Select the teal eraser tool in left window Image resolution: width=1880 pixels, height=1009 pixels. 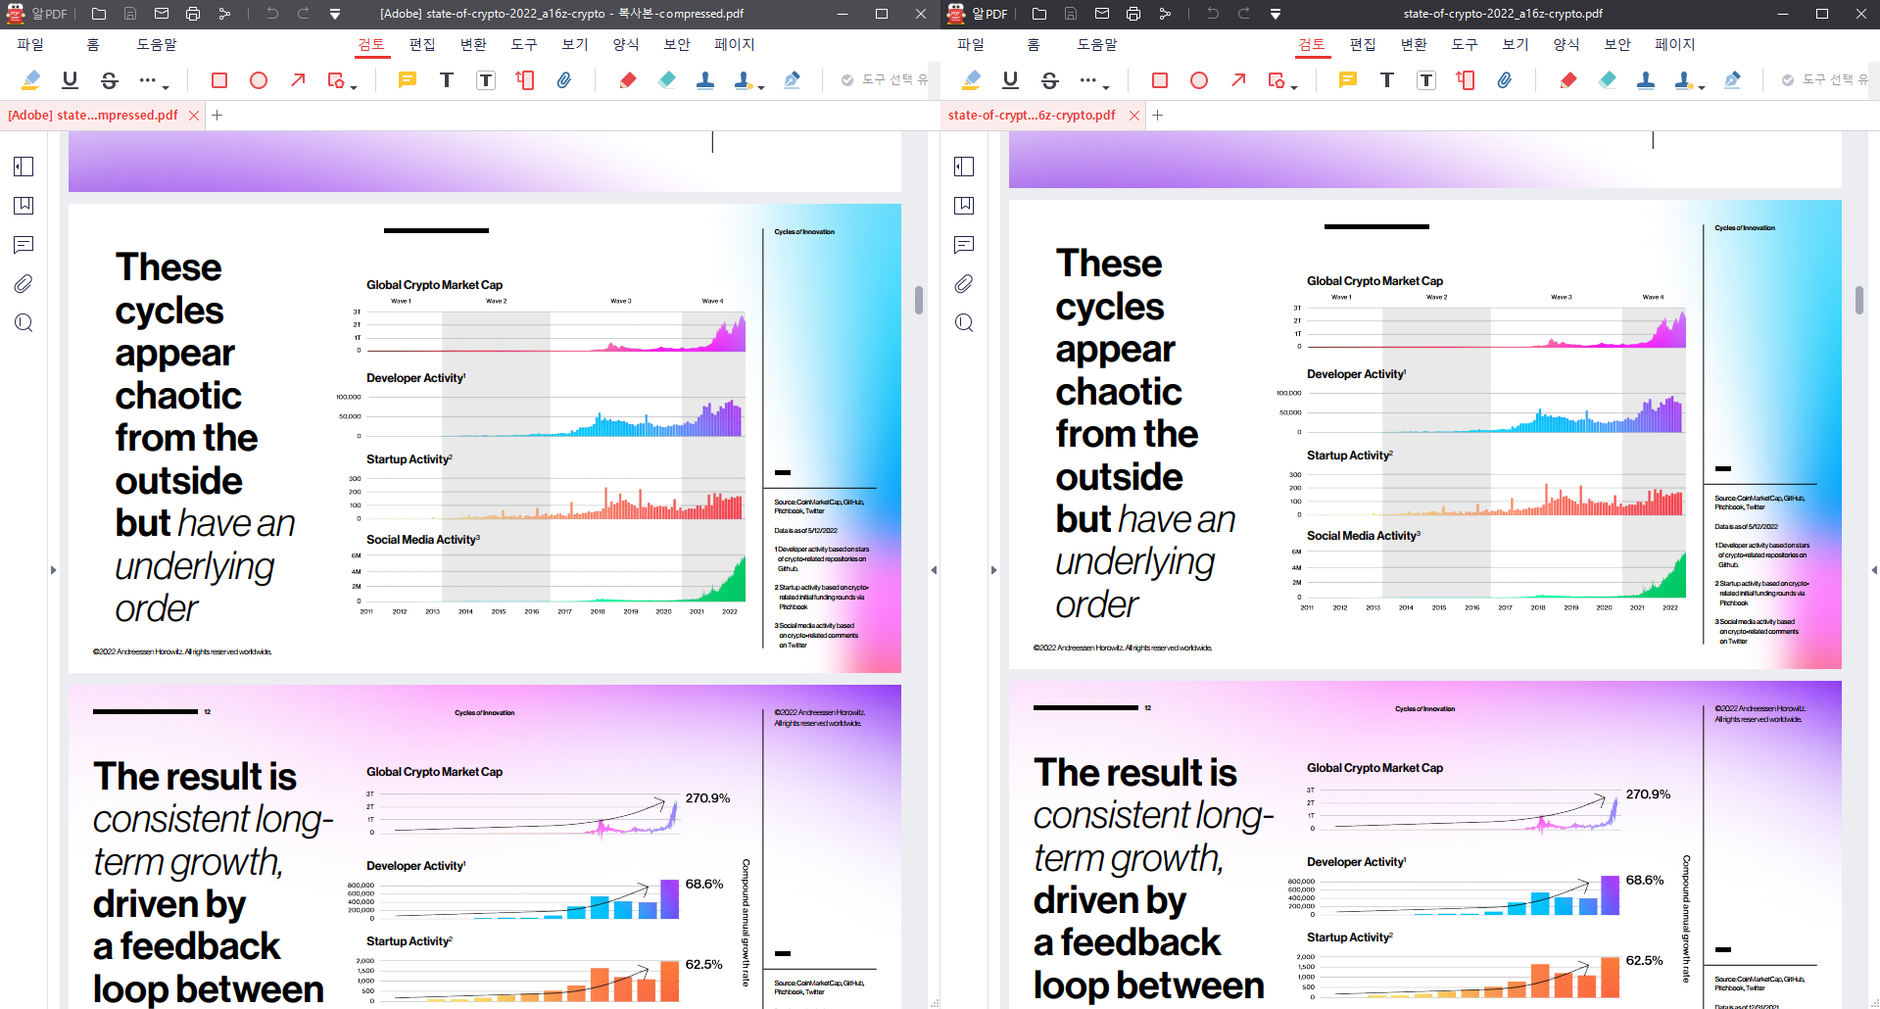click(x=667, y=80)
